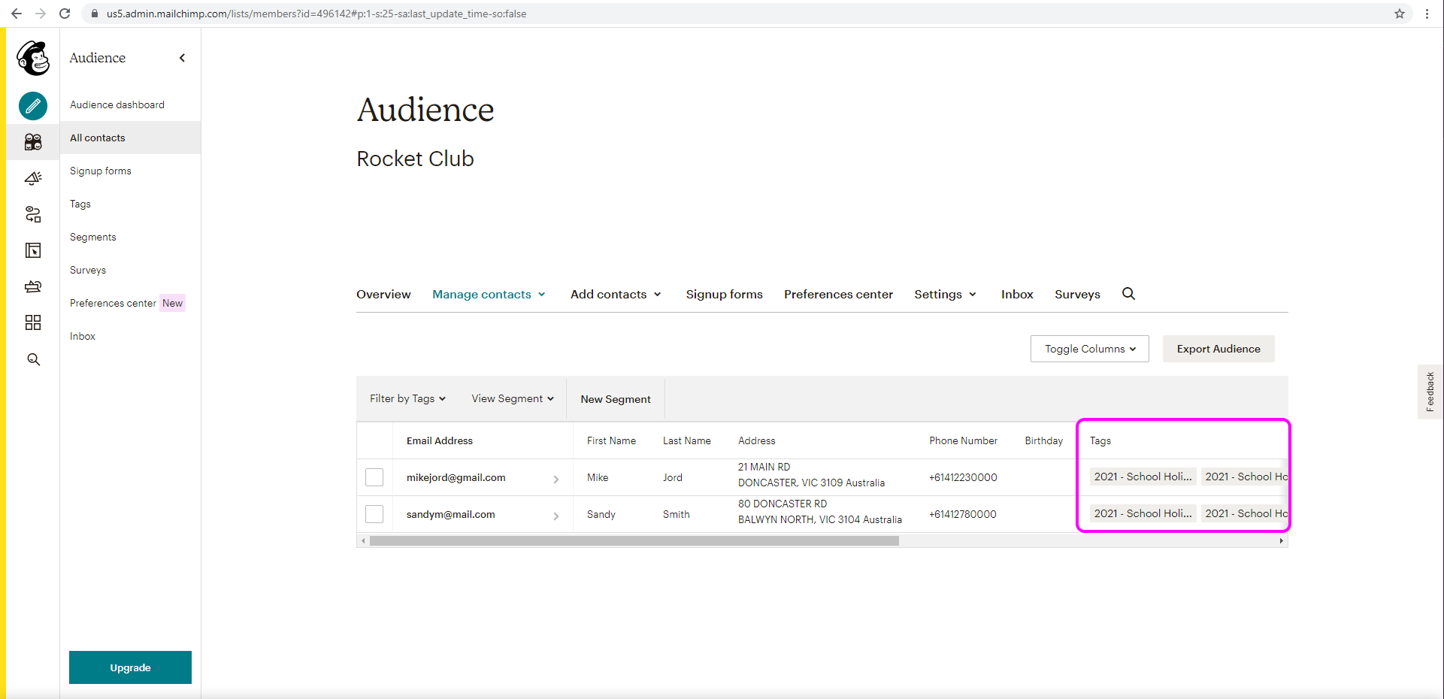The width and height of the screenshot is (1444, 699).
Task: Click the Export Audience button
Action: (1218, 349)
